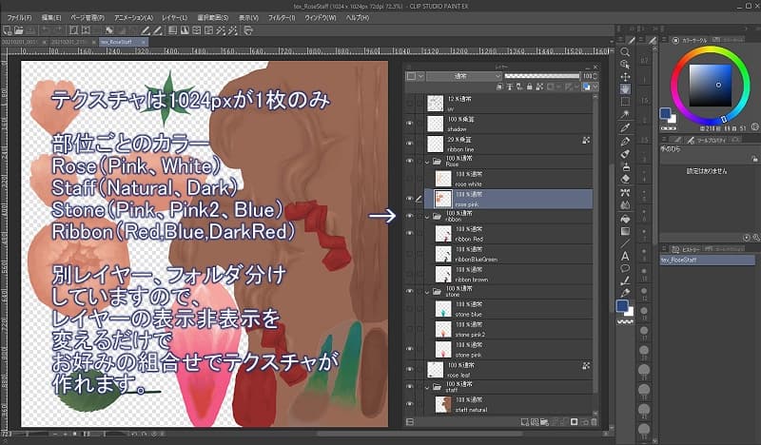The width and height of the screenshot is (761, 445).
Task: Click the Lock layer icon in the layer panel
Action: tap(529, 87)
